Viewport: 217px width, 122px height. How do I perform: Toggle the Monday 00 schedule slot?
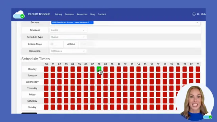click(x=46, y=69)
